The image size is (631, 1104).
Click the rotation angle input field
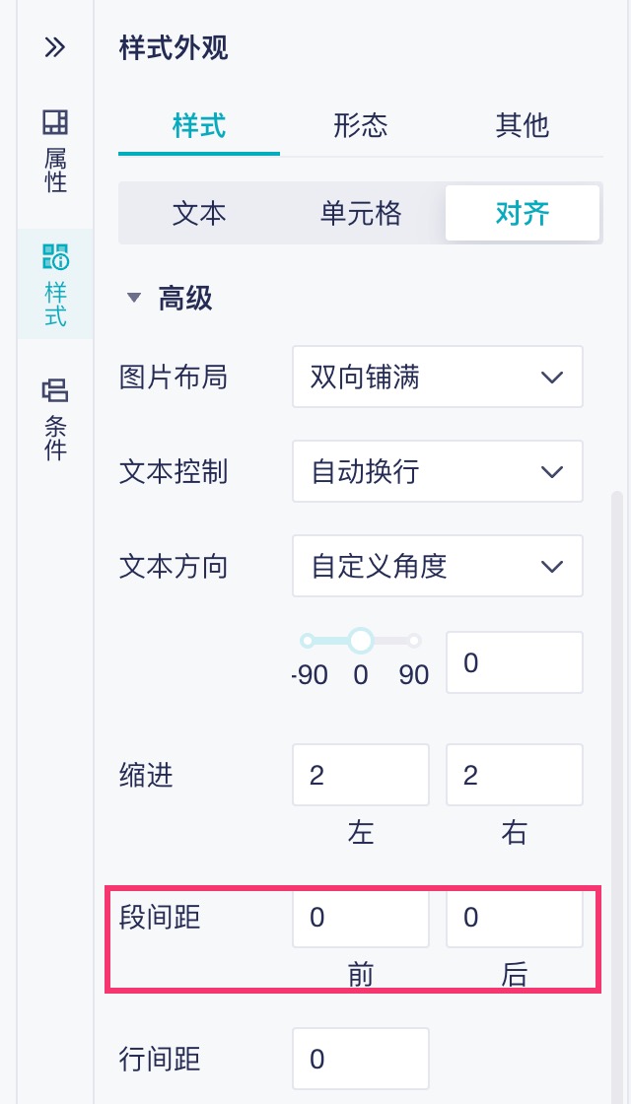(514, 662)
